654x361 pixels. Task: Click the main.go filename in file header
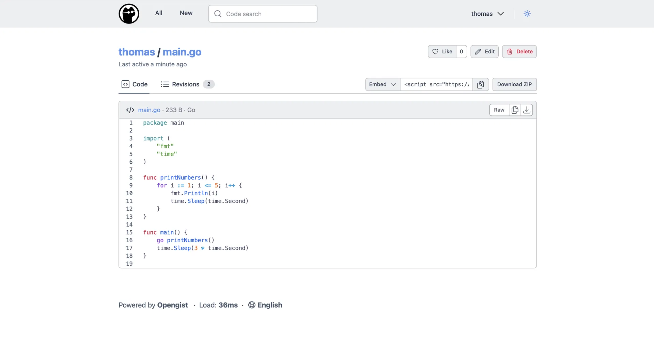pos(149,110)
